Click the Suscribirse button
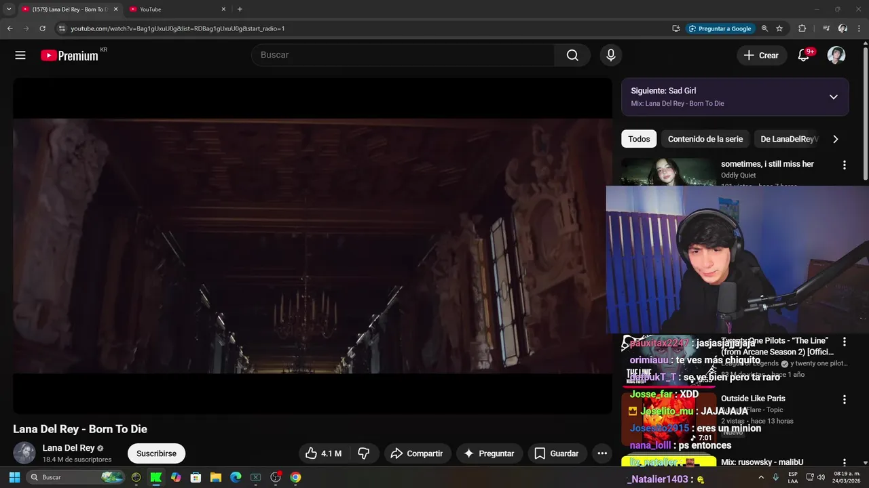Image resolution: width=869 pixels, height=488 pixels. 156,453
